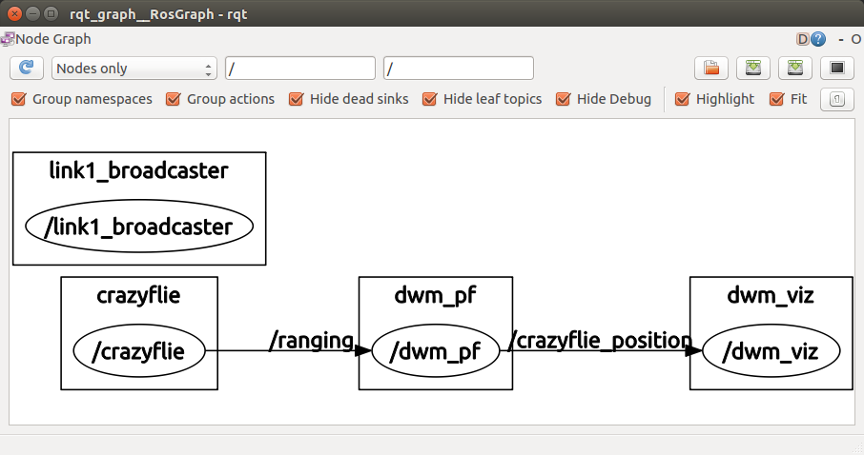Screen dimensions: 864x455
Task: Disable Hide Debug option
Action: click(563, 99)
